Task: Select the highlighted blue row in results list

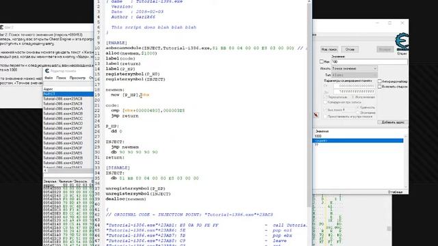Action: (358, 141)
